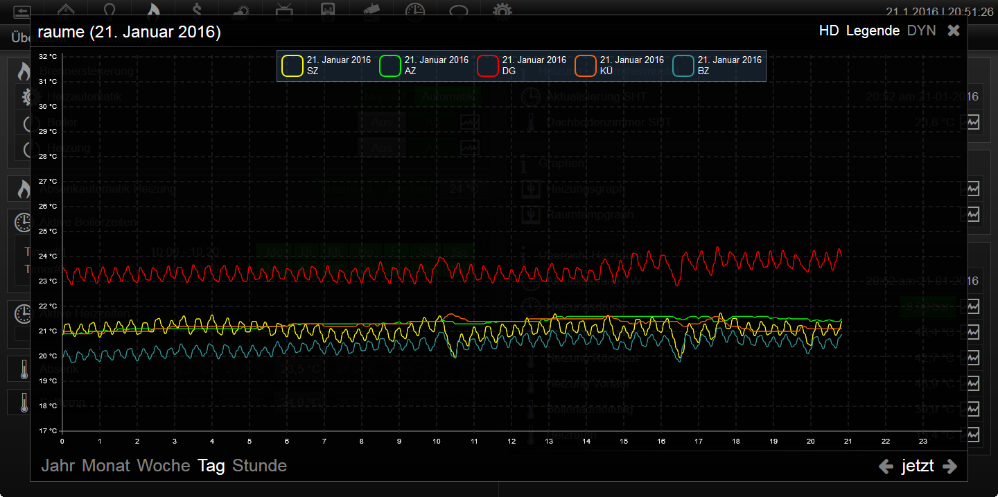Click the 32 °C y-axis label
This screenshot has height=497, width=998.
click(x=48, y=56)
